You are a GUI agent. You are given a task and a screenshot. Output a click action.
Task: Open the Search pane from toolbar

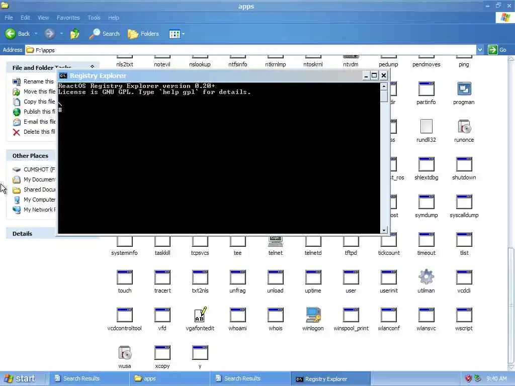[105, 34]
